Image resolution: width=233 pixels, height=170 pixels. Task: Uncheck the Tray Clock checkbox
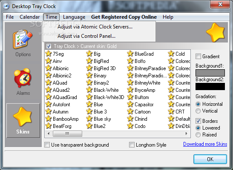coord(49,46)
